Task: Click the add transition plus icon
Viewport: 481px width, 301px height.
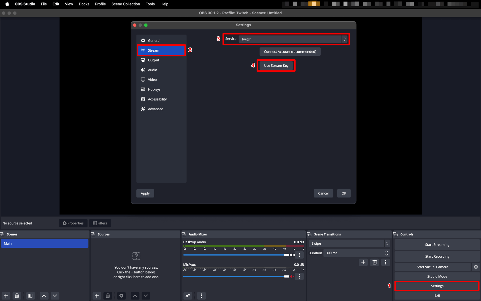Action: tap(363, 262)
